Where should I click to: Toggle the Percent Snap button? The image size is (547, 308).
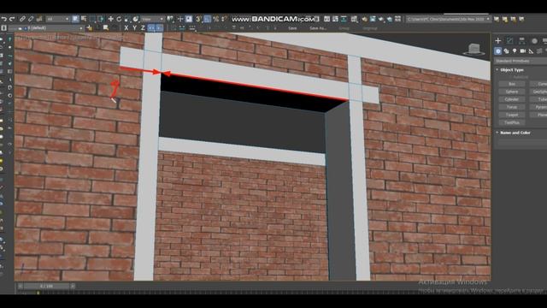[216, 19]
